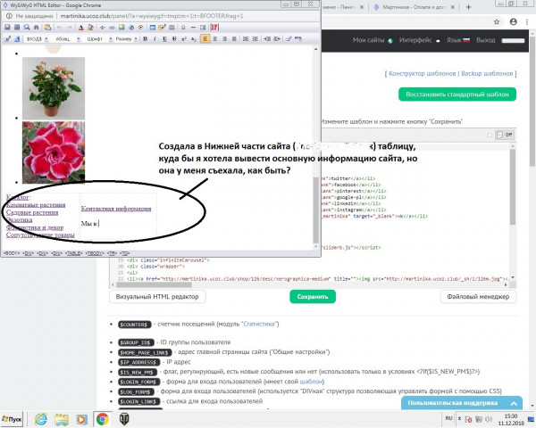
Task: Click the undo arrow icon
Action: coord(59,28)
